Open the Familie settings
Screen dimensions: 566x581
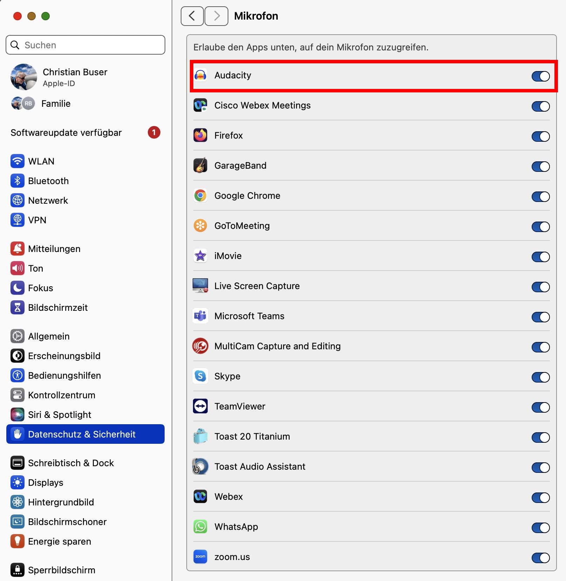85,104
